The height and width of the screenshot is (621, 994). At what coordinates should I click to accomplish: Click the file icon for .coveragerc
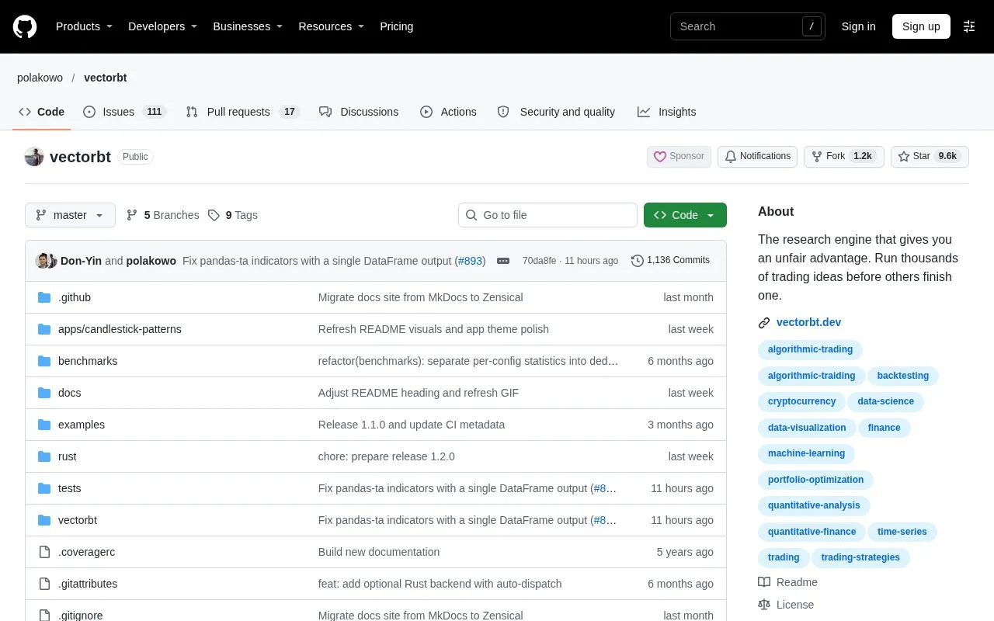click(44, 552)
